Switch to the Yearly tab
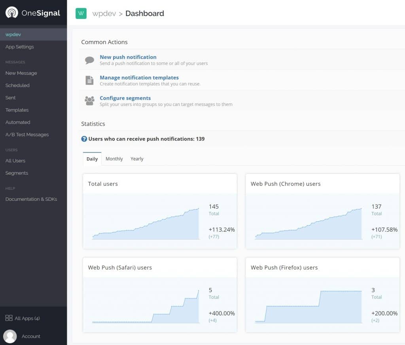The height and width of the screenshot is (345, 405). click(137, 158)
